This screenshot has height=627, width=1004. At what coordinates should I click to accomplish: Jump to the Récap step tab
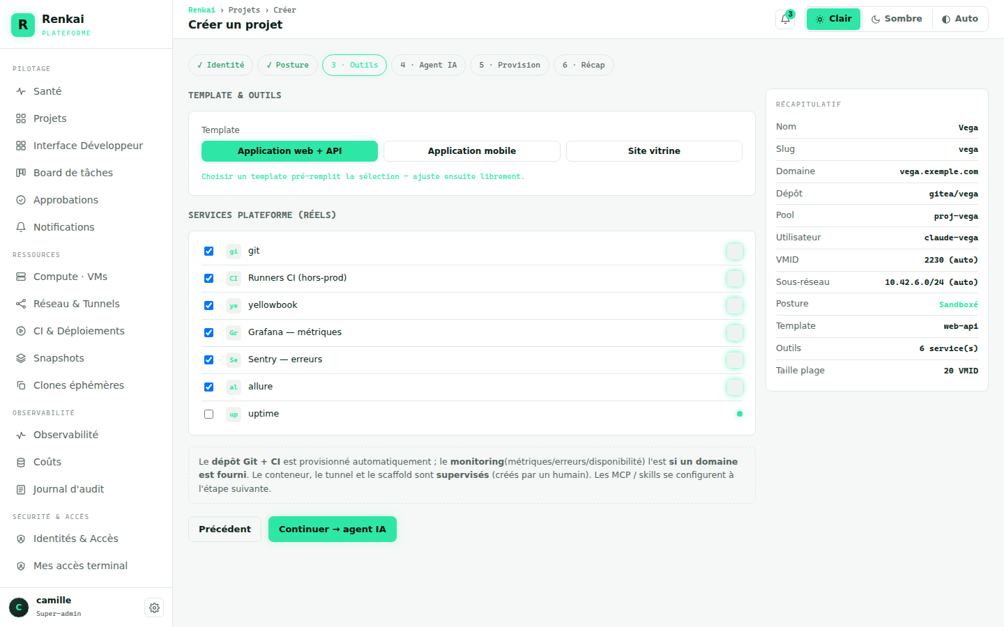click(x=584, y=65)
